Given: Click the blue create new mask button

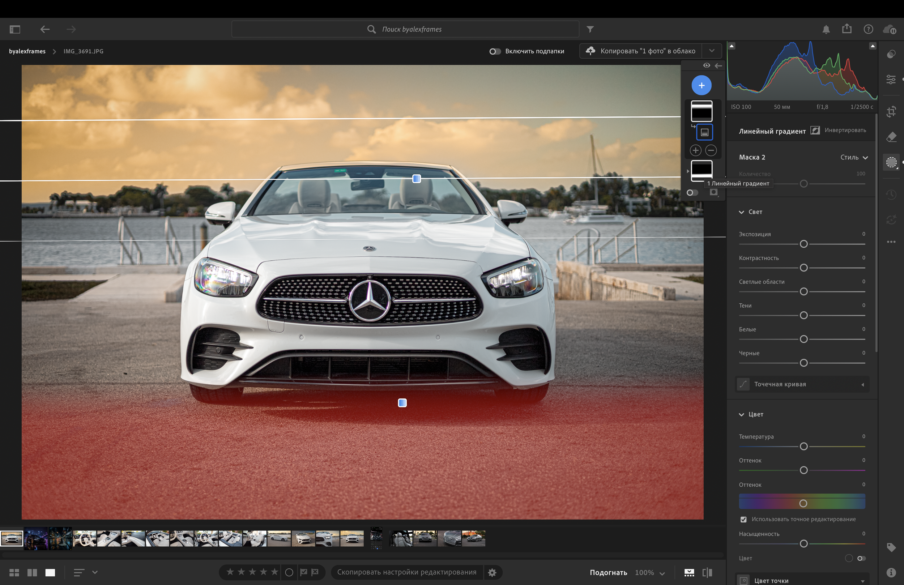Looking at the screenshot, I should 701,85.
